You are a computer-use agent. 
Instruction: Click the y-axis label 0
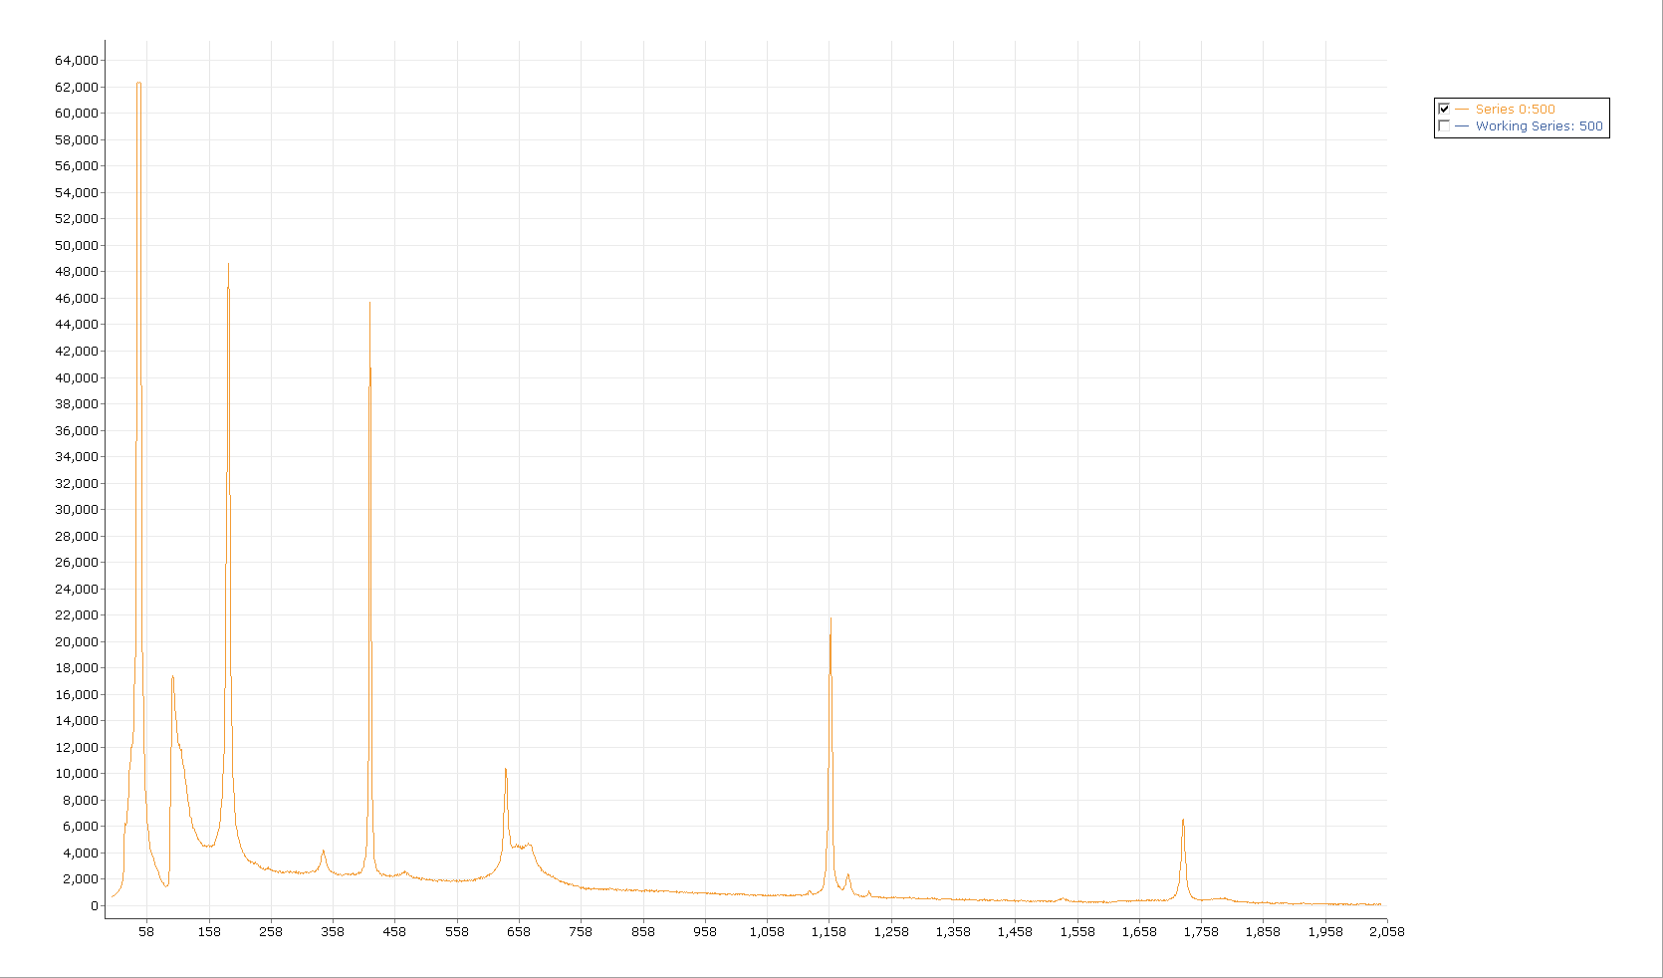(95, 905)
